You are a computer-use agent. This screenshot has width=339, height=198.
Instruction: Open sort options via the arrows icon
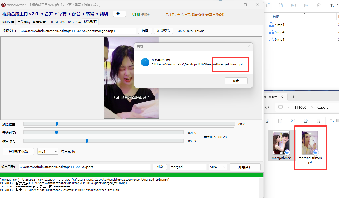[333, 5]
